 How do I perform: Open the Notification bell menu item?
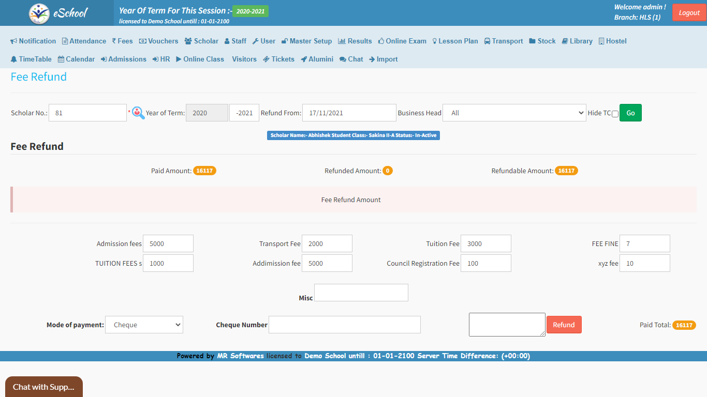pos(13,41)
